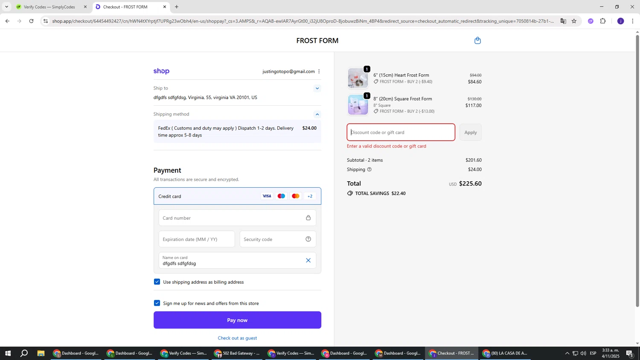Click the Card number field
Image resolution: width=640 pixels, height=360 pixels.
pyautogui.click(x=237, y=218)
